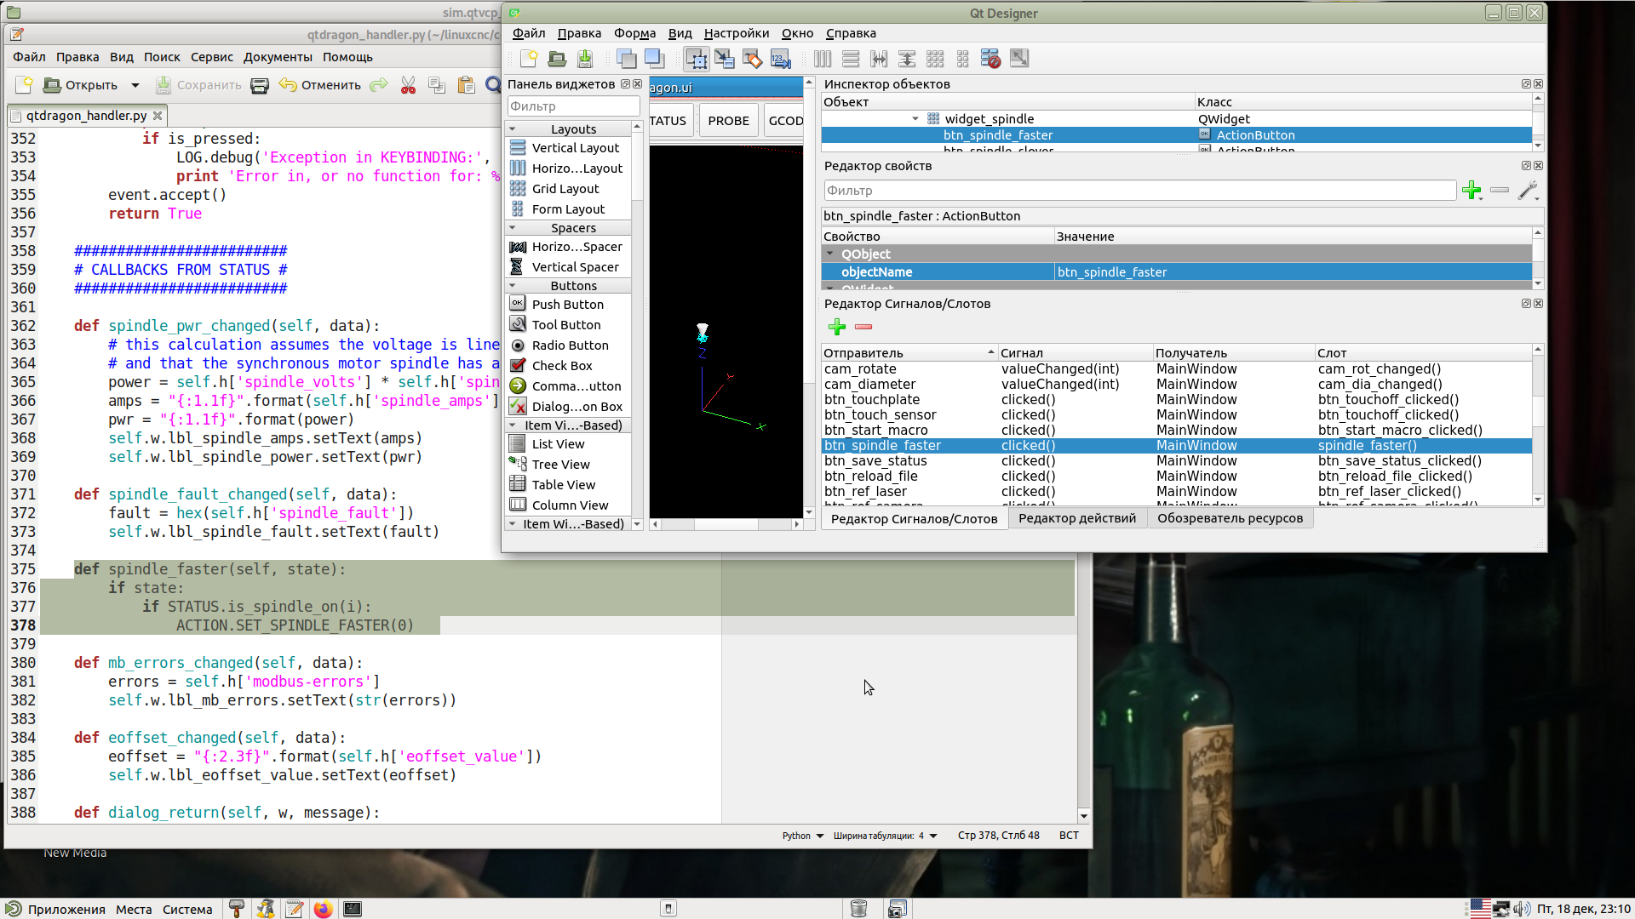This screenshot has width=1635, height=919.
Task: Select the Edit Signals/Slots mode icon
Action: pyautogui.click(x=725, y=59)
